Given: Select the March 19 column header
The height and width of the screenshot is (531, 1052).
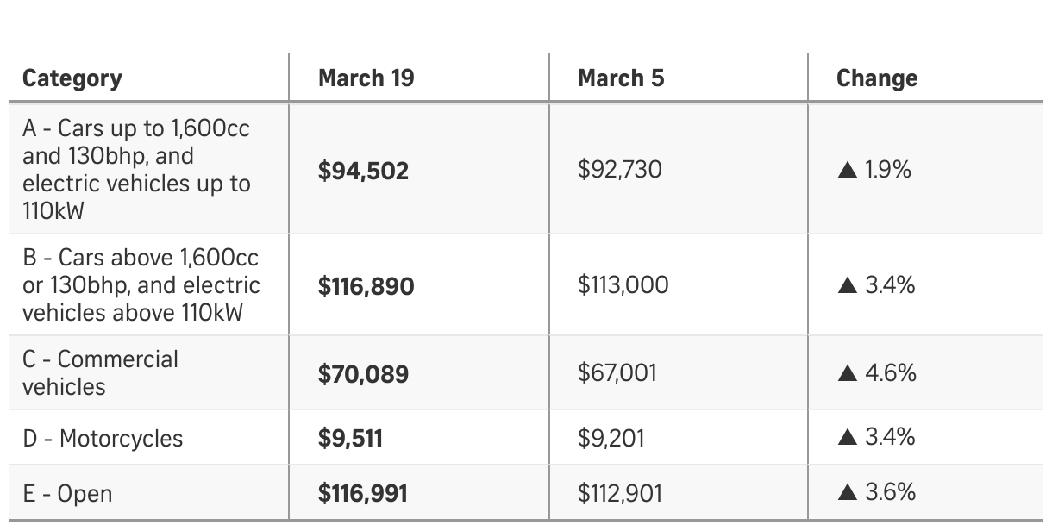Looking at the screenshot, I should [x=366, y=78].
